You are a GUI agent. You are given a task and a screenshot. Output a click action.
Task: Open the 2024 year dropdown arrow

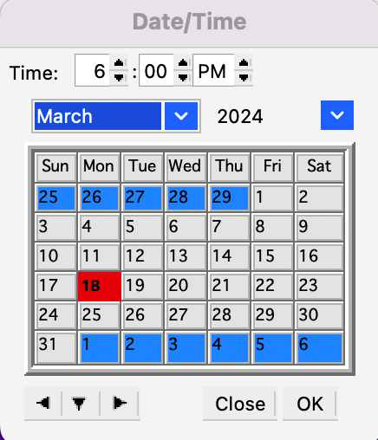coord(337,115)
